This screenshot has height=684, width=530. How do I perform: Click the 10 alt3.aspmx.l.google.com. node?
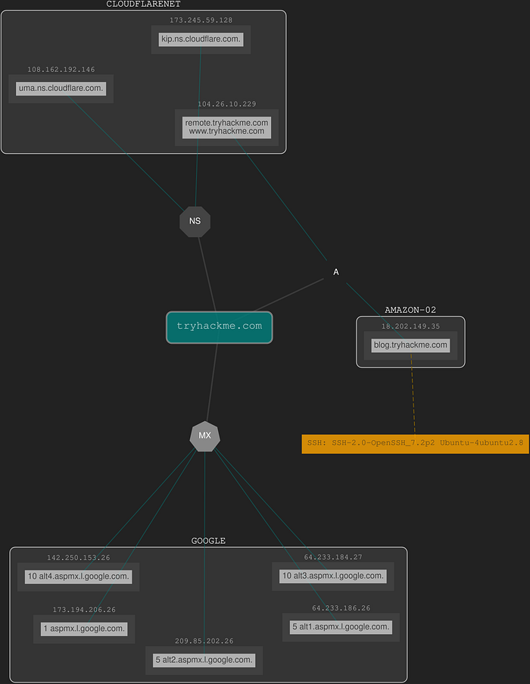[x=333, y=576]
